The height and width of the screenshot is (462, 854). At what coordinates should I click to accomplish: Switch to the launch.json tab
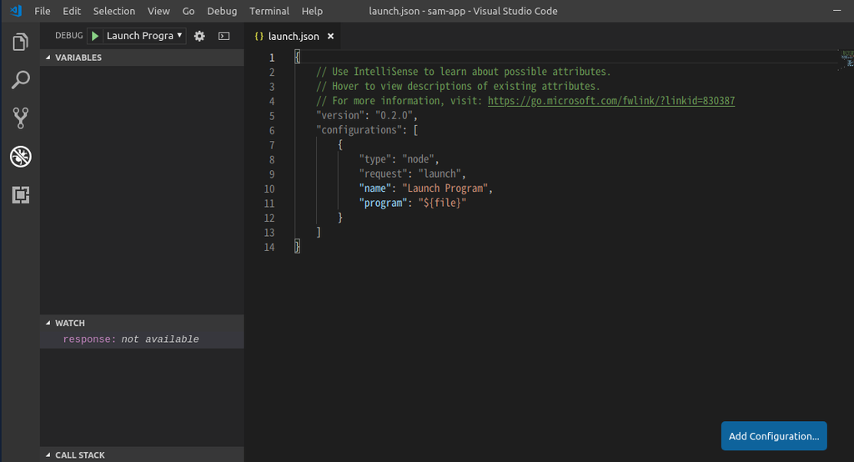click(294, 36)
